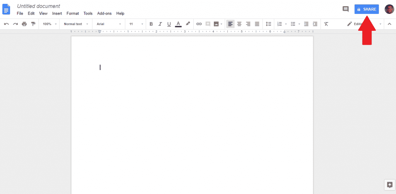This screenshot has height=194, width=396.
Task: Open the Arial font dropdown
Action: coord(109,24)
